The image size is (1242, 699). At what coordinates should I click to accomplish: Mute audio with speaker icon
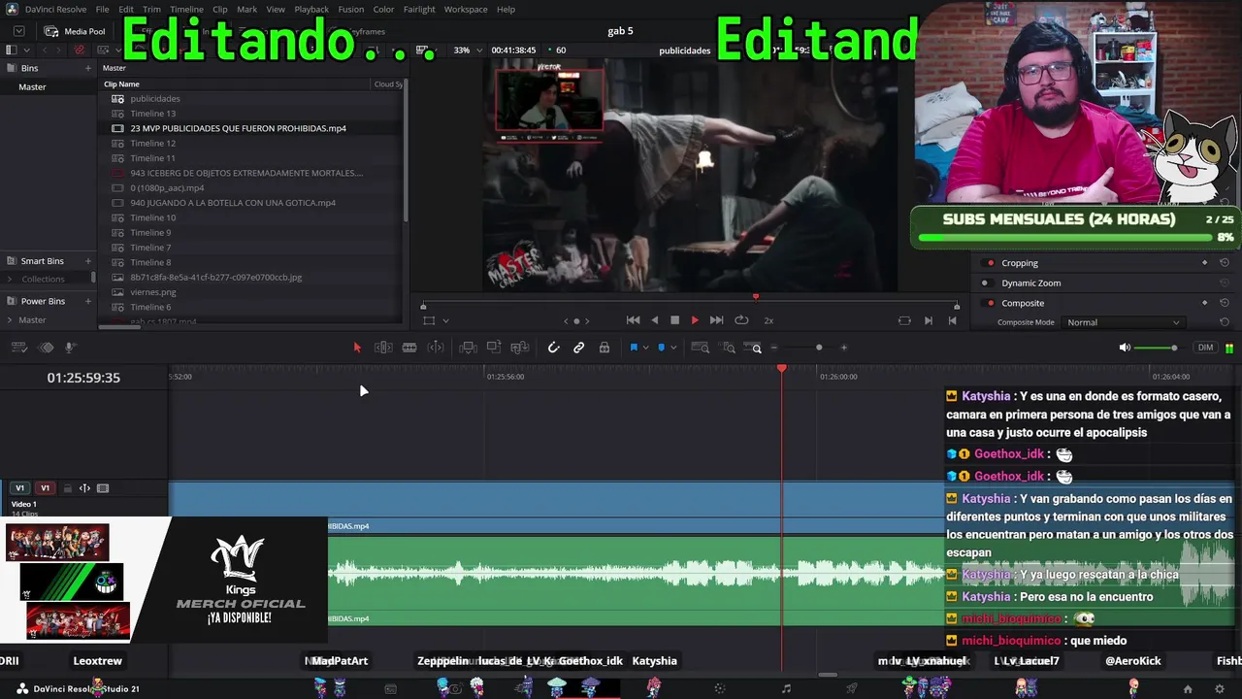[1125, 348]
